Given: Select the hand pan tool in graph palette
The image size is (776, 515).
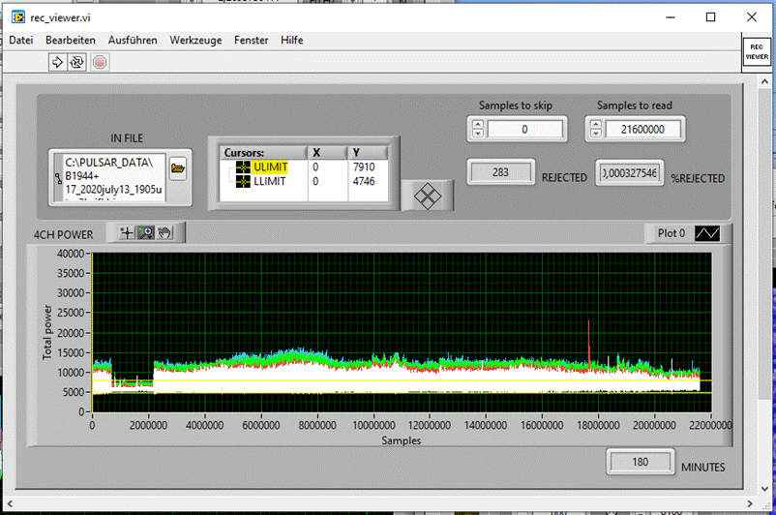Looking at the screenshot, I should click(164, 232).
